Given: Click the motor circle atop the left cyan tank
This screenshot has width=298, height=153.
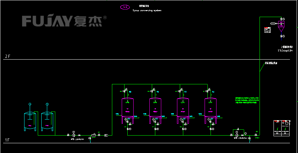Looking at the screenshot, I should pos(30,104).
